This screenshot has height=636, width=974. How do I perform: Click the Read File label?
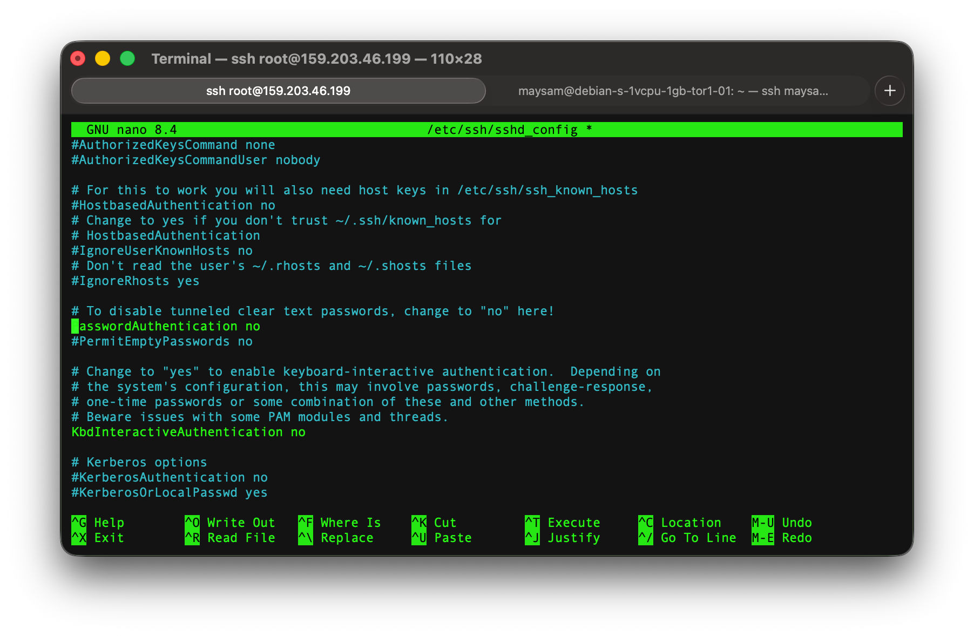241,538
